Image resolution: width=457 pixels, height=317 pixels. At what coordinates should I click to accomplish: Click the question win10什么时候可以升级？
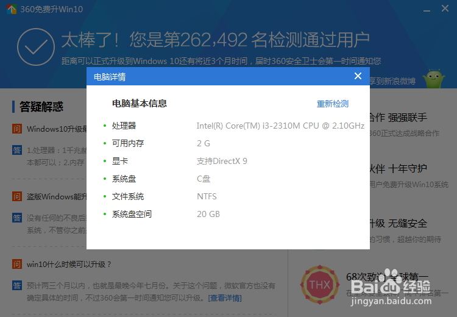[69, 265]
